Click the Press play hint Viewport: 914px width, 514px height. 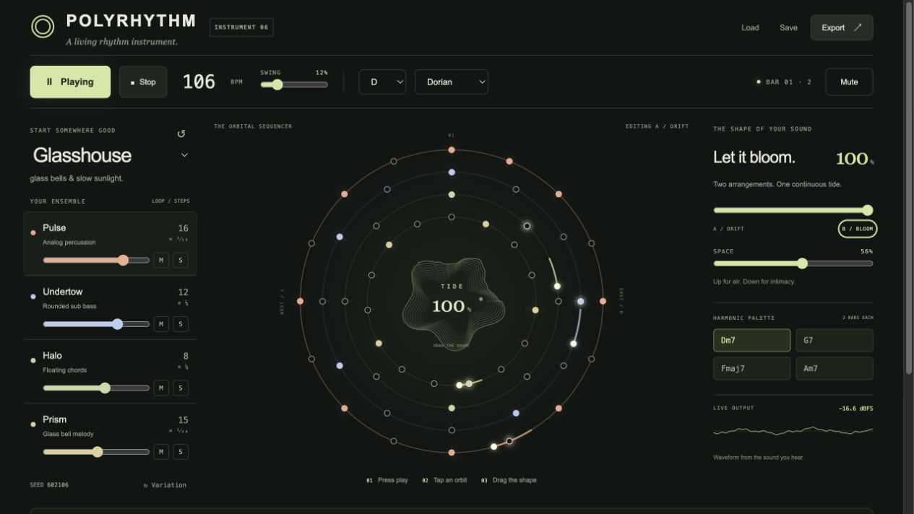click(x=387, y=480)
